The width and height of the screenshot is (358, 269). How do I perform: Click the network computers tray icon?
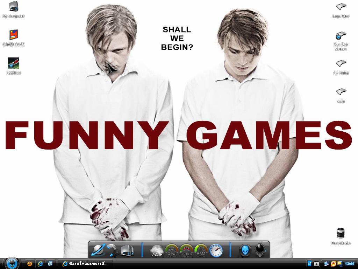pyautogui.click(x=327, y=264)
